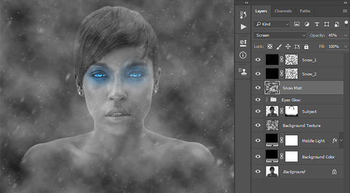
Task: Open the Info panel icon
Action: tap(243, 55)
